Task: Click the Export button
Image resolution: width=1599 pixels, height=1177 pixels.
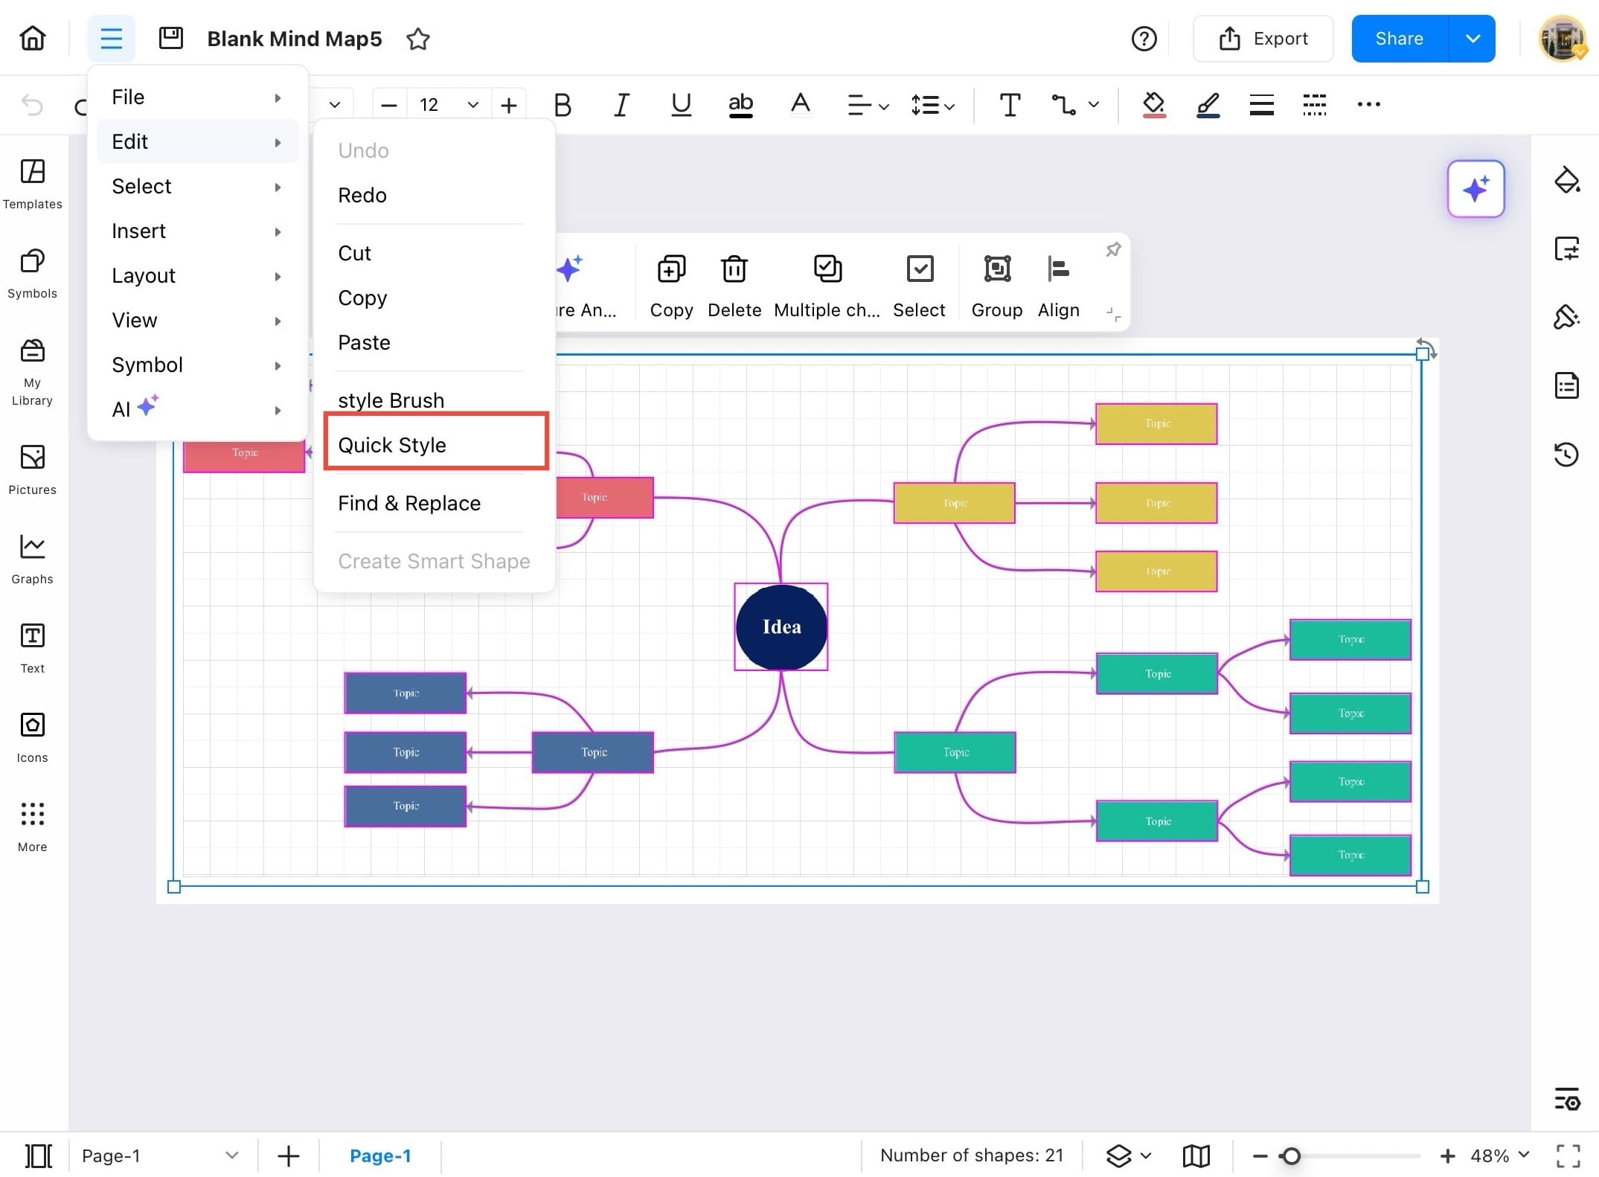Action: pos(1263,38)
